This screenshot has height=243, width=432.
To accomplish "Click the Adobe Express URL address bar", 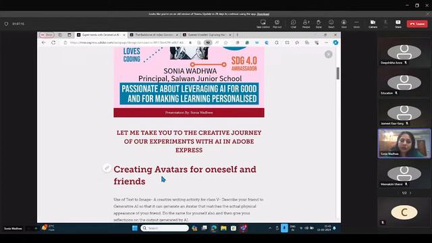I will point(127,43).
